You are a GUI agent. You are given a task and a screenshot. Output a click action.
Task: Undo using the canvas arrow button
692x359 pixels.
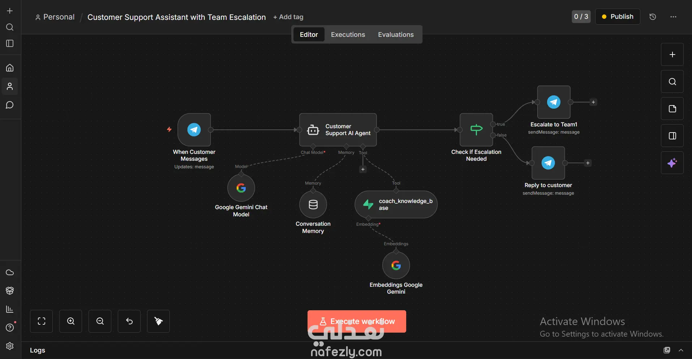pos(129,321)
